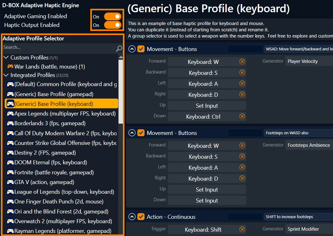Click the GTA V profile gamepad icon

click(10, 182)
